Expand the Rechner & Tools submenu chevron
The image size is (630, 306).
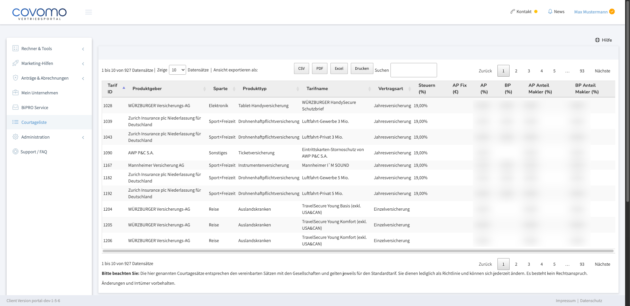point(83,49)
